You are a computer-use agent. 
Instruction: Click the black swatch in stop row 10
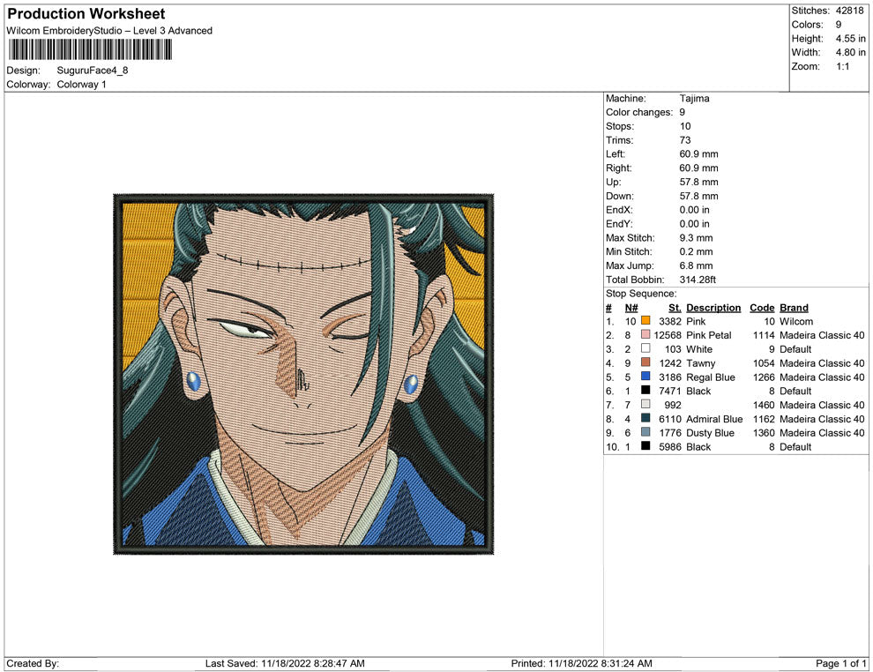(x=645, y=446)
